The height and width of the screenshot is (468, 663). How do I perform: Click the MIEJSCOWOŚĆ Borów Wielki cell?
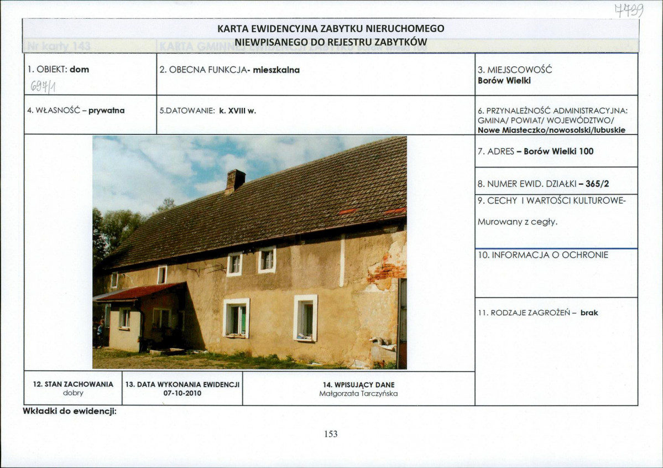[x=556, y=74]
